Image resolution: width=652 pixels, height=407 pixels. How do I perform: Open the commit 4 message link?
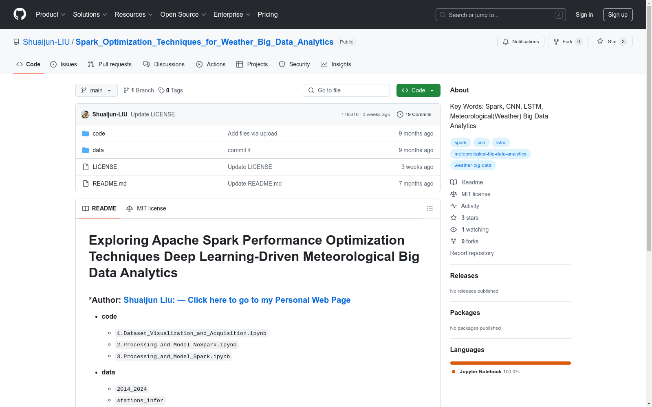pyautogui.click(x=239, y=150)
